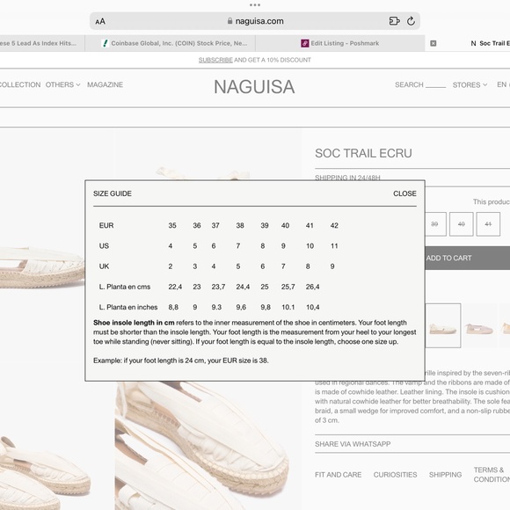Switch to the 5 Lead As Index Hits tab
The image size is (510, 510).
pyautogui.click(x=42, y=43)
